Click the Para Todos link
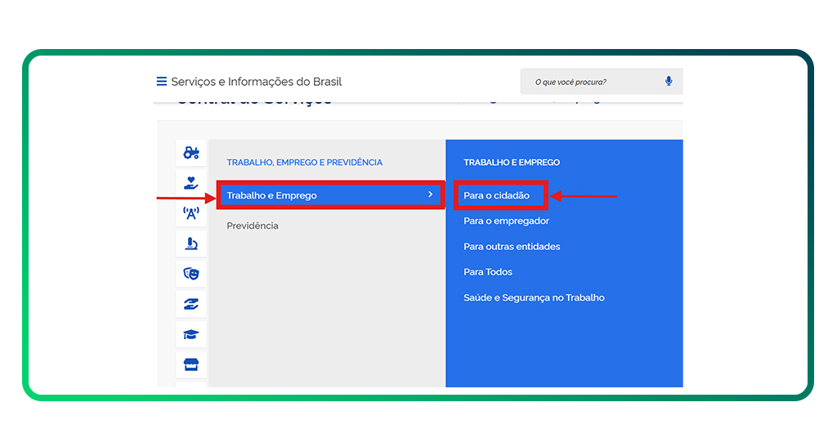The height and width of the screenshot is (438, 837). [488, 271]
